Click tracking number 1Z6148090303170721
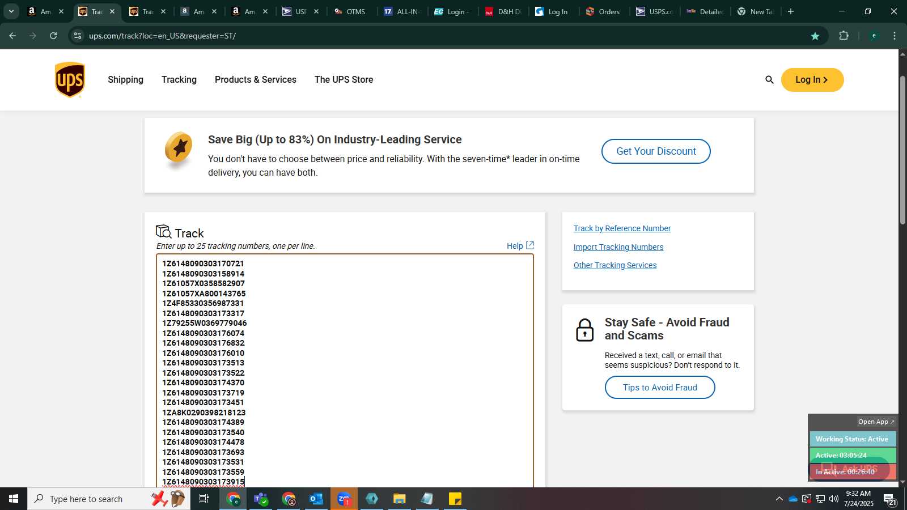This screenshot has height=510, width=907. click(203, 263)
